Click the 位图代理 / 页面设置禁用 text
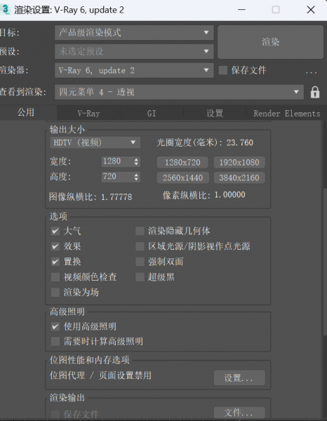 tap(100, 375)
